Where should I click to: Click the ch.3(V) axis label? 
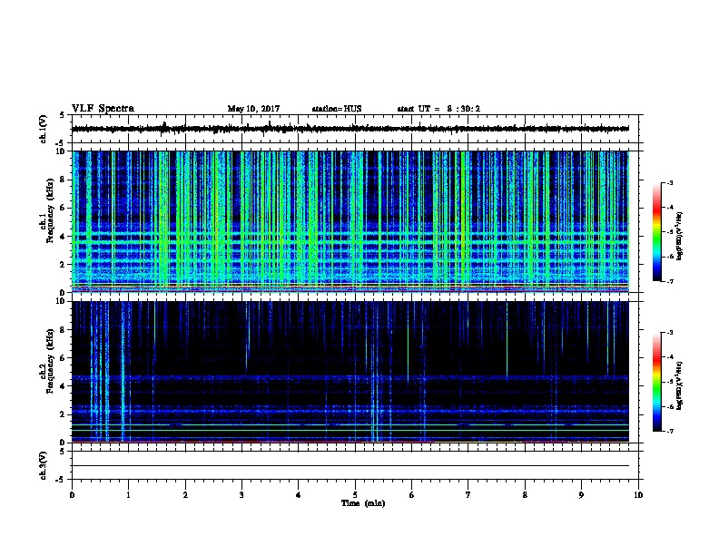(44, 465)
